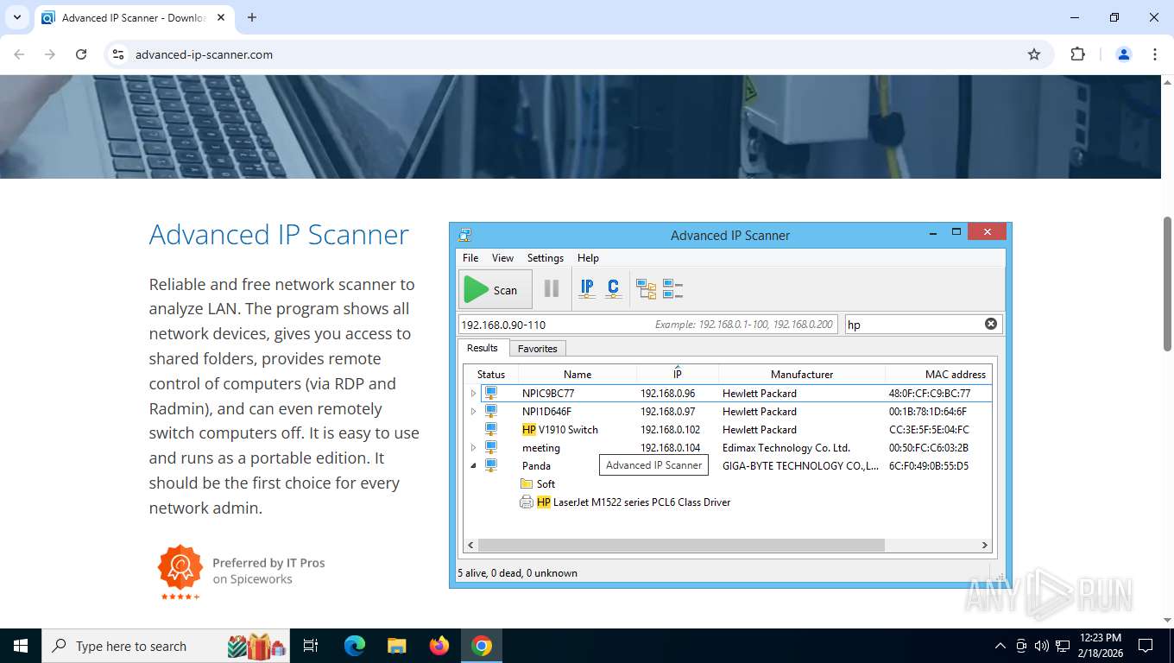
Task: Sort by the IP column header
Action: tap(678, 374)
